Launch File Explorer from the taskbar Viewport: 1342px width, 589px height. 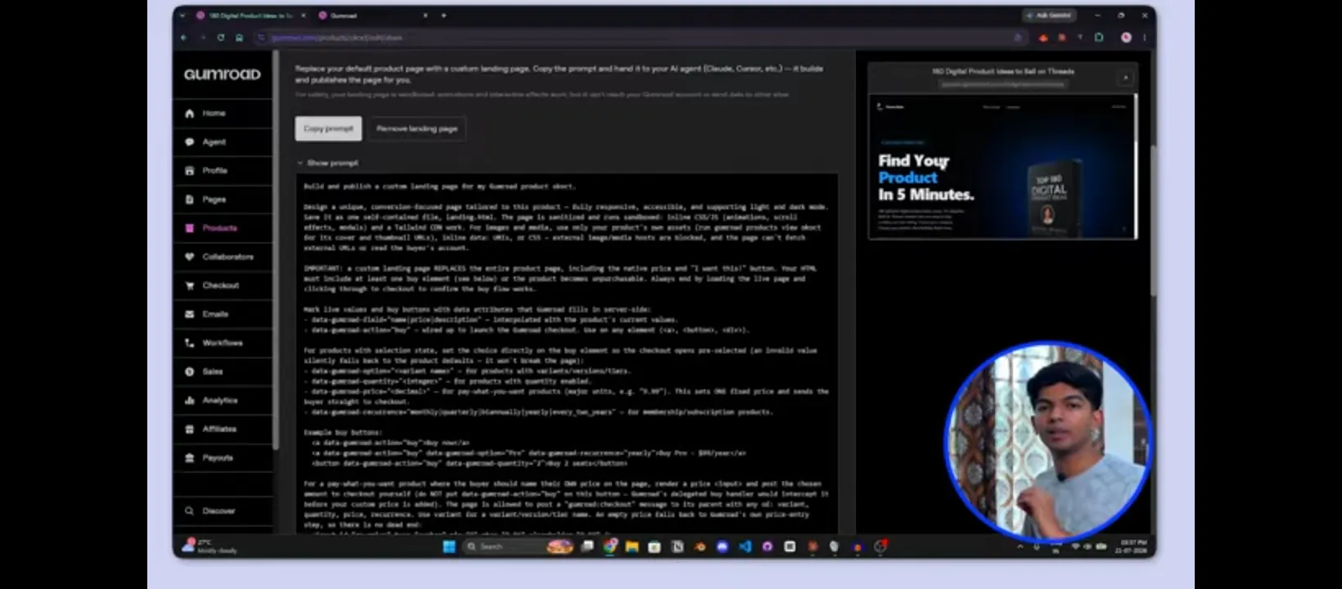click(x=632, y=546)
